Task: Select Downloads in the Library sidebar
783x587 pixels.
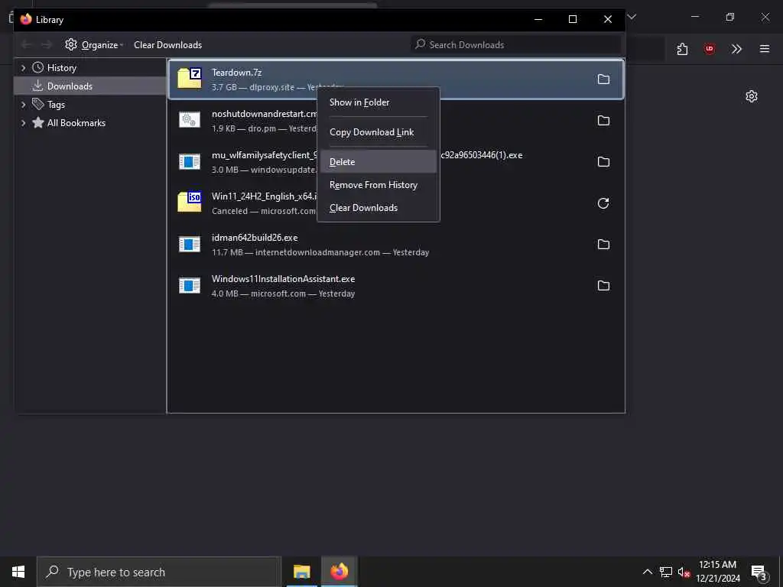Action: click(70, 86)
